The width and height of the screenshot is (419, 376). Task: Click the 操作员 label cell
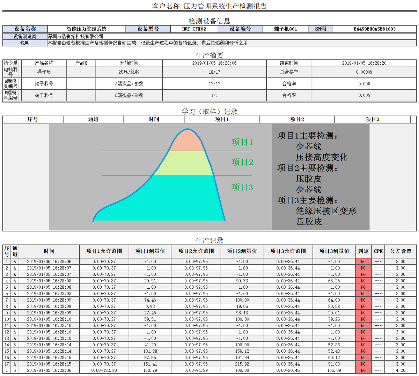tap(44, 72)
